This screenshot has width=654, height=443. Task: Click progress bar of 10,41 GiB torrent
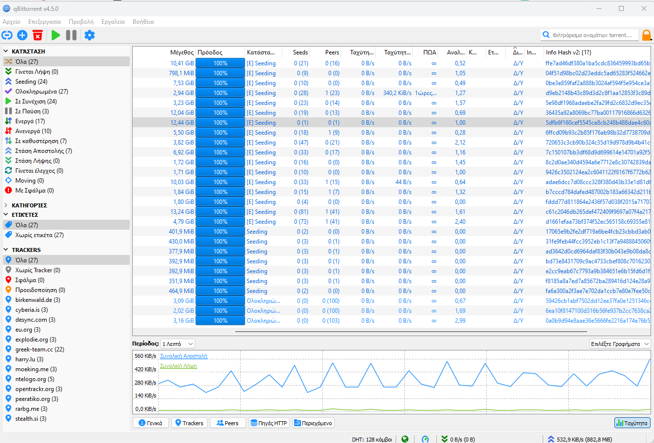220,63
